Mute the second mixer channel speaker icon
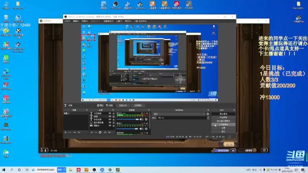The width and height of the screenshot is (308, 173). click(141, 129)
